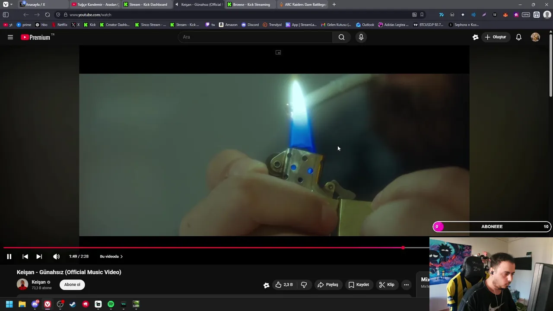Skip to the next video
This screenshot has height=311, width=553.
pos(39,257)
